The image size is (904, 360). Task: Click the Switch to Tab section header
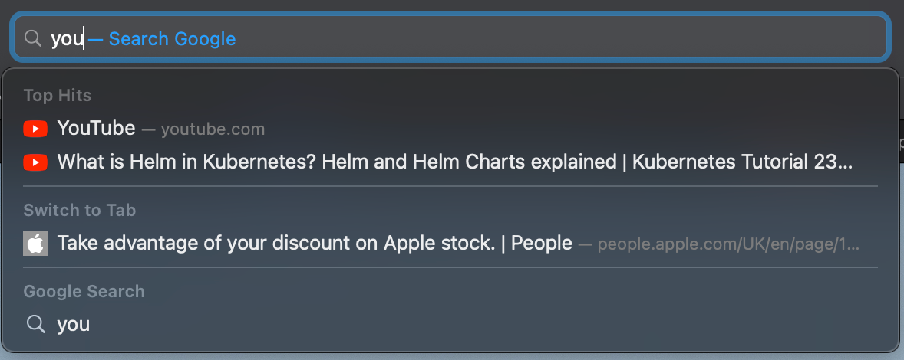click(80, 211)
